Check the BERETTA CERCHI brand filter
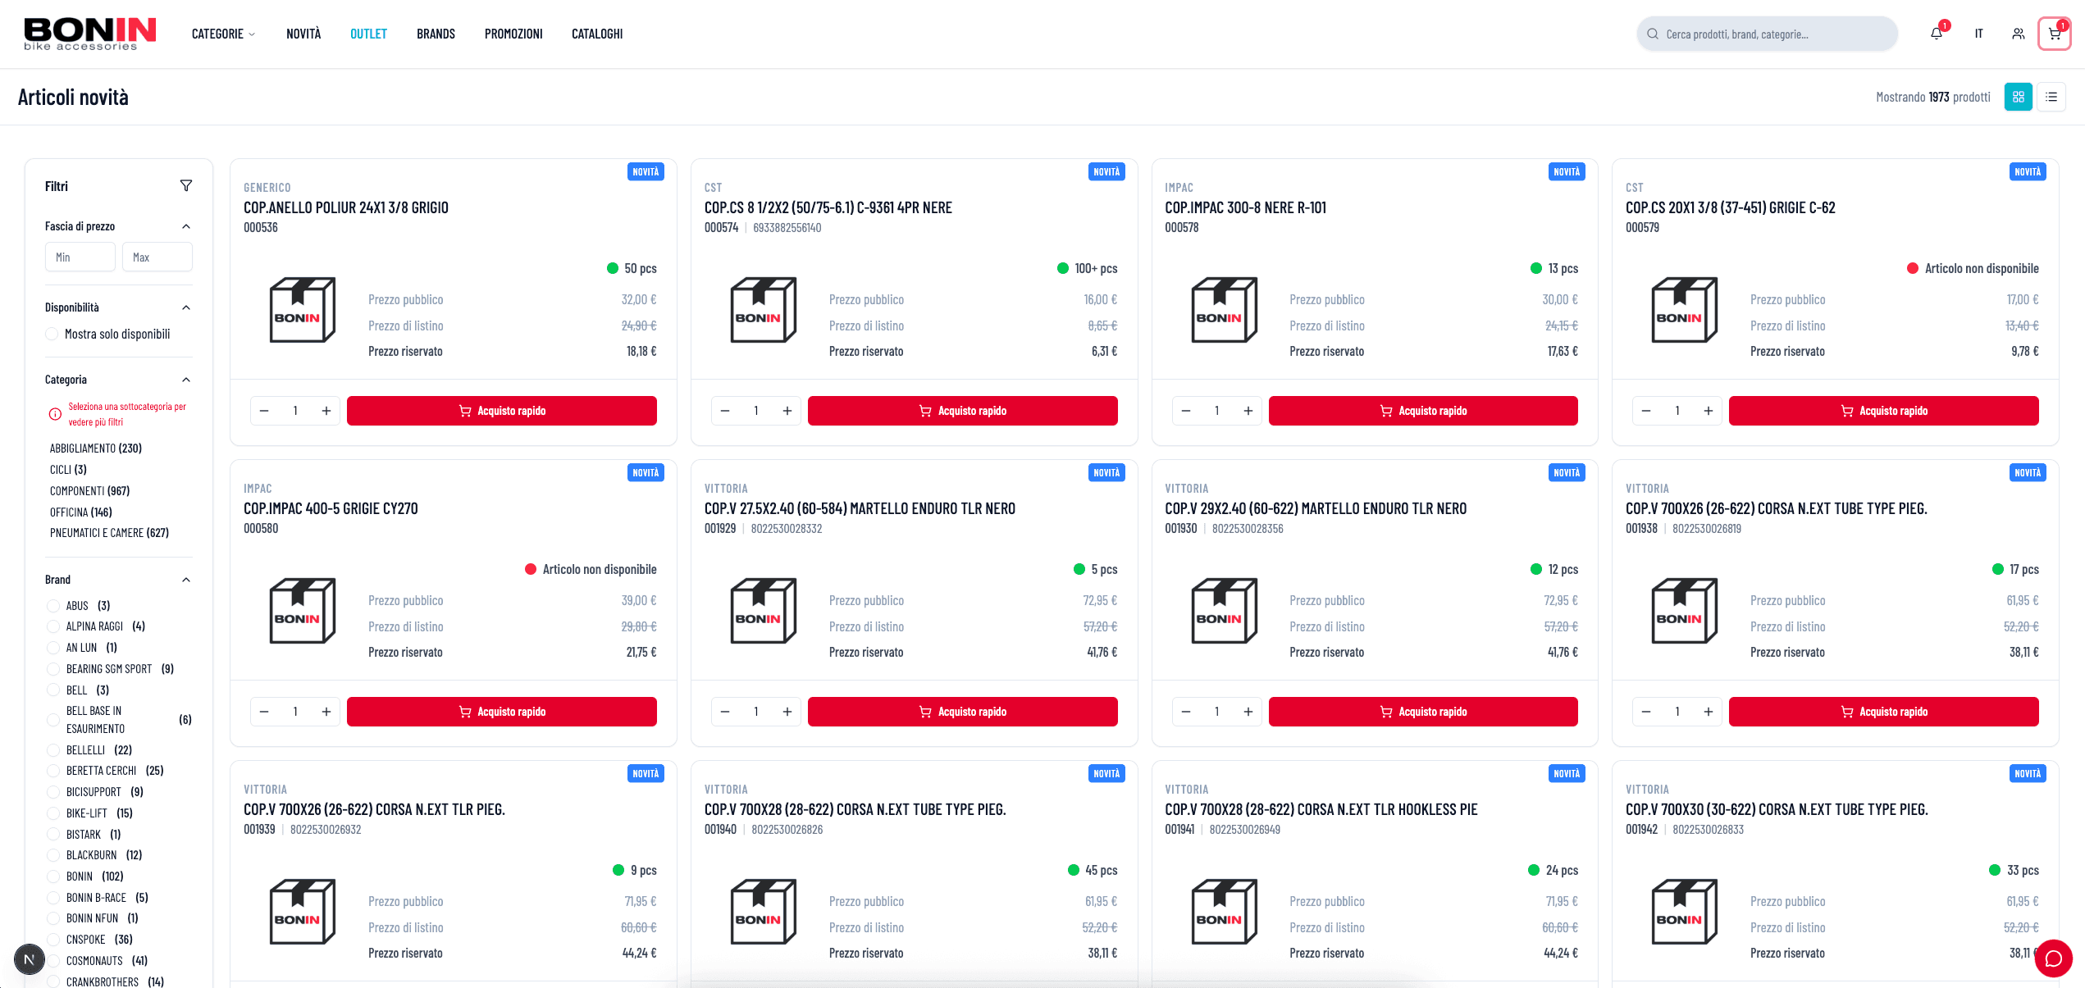2085x988 pixels. point(53,771)
